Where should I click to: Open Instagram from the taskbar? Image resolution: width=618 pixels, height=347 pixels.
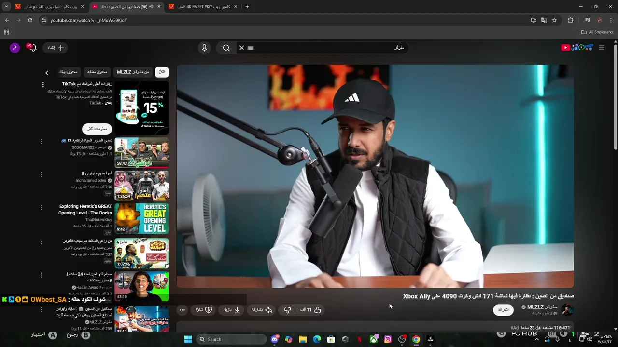tap(388, 339)
